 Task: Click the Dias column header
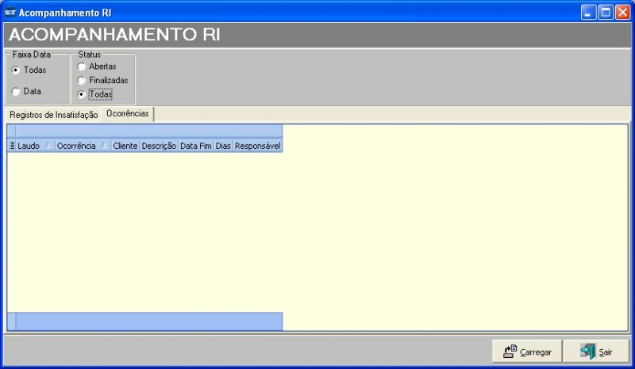click(223, 146)
